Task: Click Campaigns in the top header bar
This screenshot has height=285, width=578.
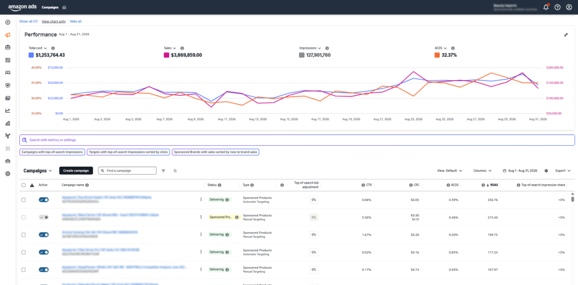Action: click(x=50, y=7)
